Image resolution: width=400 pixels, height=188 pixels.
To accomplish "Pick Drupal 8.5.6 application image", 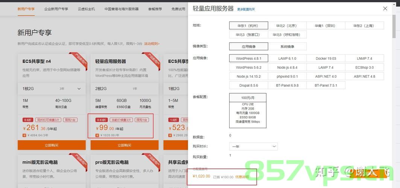I will 248,85.
